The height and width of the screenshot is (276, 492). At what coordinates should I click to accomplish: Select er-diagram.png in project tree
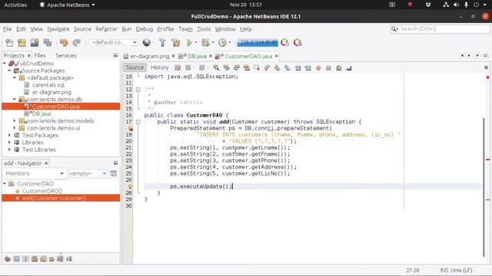52,92
